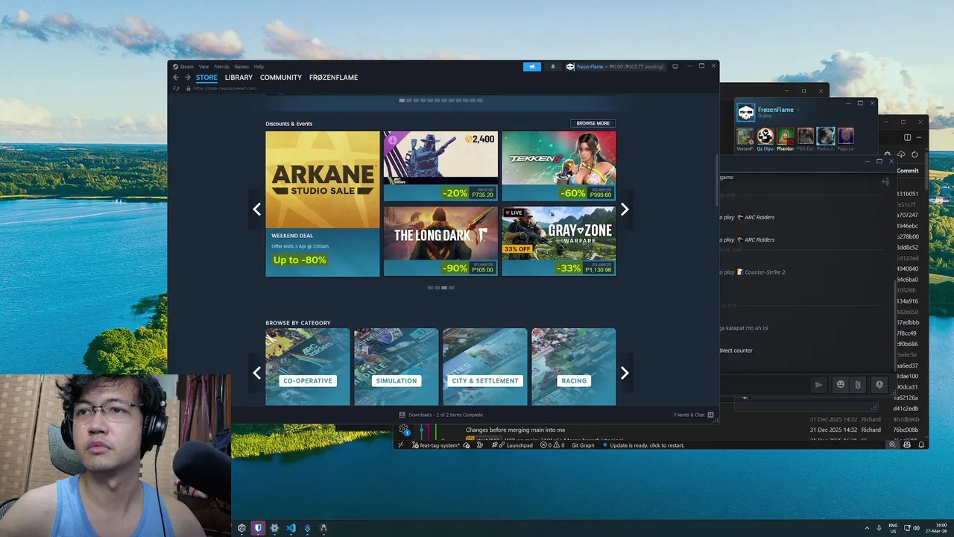Click the zoom magnifier in VS Code status bar

pos(892,445)
